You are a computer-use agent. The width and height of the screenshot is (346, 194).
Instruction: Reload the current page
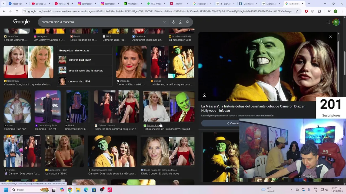(x=17, y=11)
